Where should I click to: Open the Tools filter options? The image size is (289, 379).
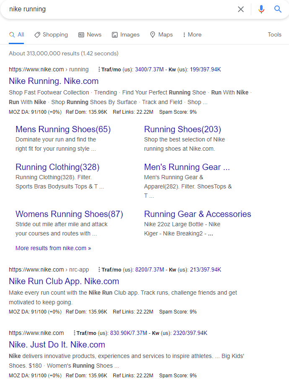tap(274, 35)
